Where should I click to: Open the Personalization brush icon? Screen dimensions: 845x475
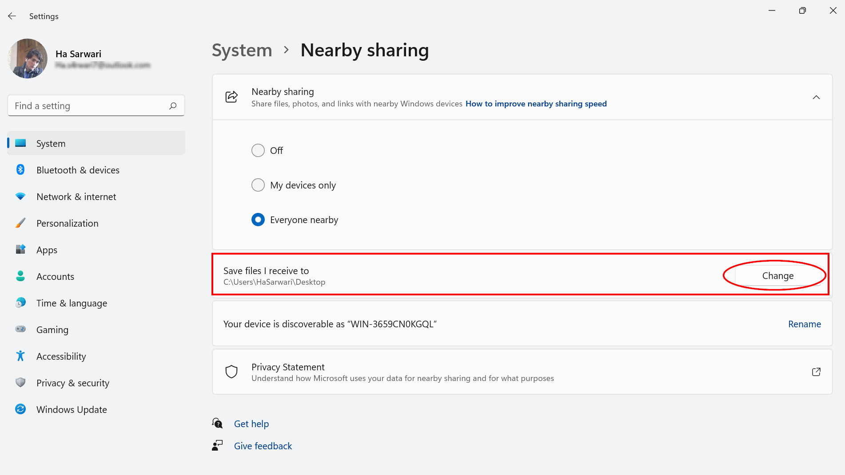[x=20, y=223]
